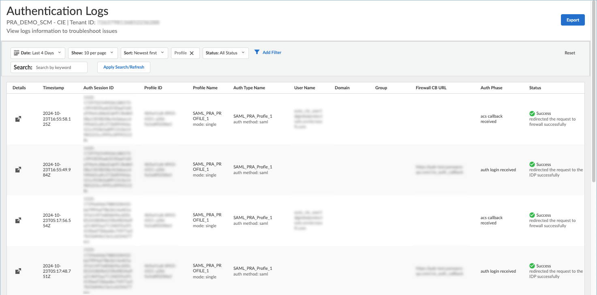Click the Group column header
The width and height of the screenshot is (597, 295).
(x=381, y=88)
